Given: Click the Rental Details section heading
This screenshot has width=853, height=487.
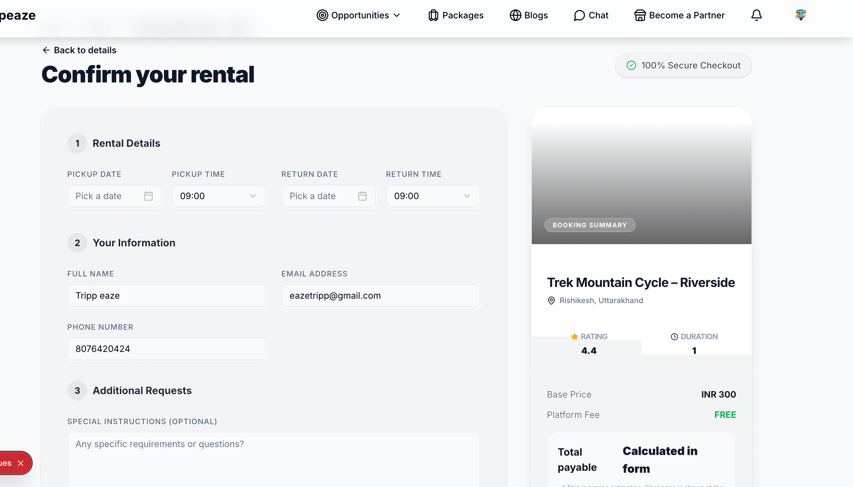Looking at the screenshot, I should pos(127,143).
